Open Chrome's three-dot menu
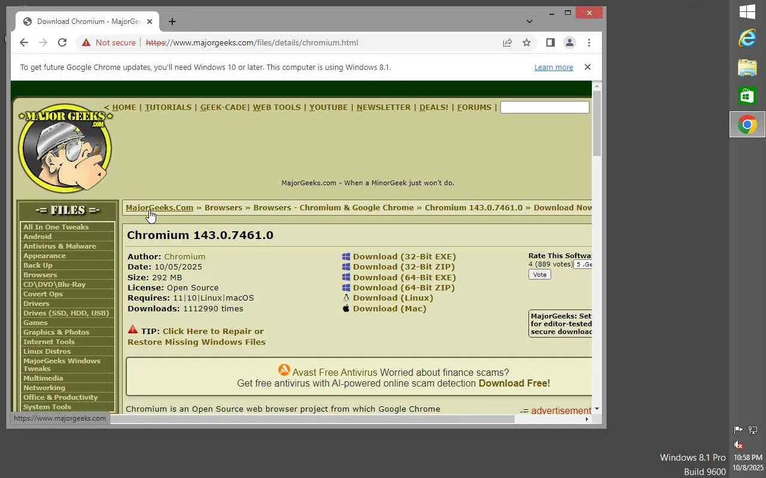The image size is (766, 478). (589, 42)
